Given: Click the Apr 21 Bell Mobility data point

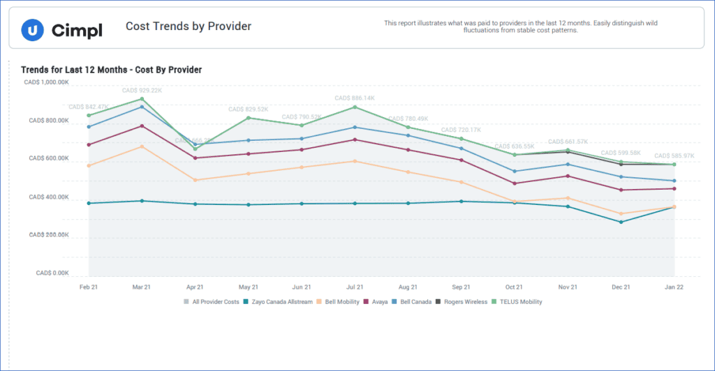Looking at the screenshot, I should click(x=196, y=180).
